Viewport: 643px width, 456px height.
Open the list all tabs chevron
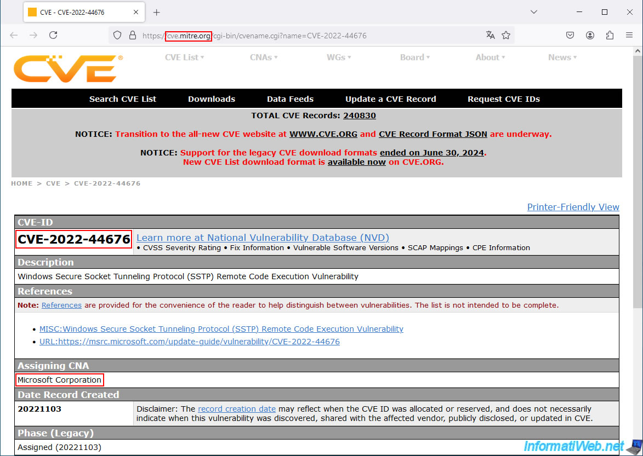tap(534, 12)
